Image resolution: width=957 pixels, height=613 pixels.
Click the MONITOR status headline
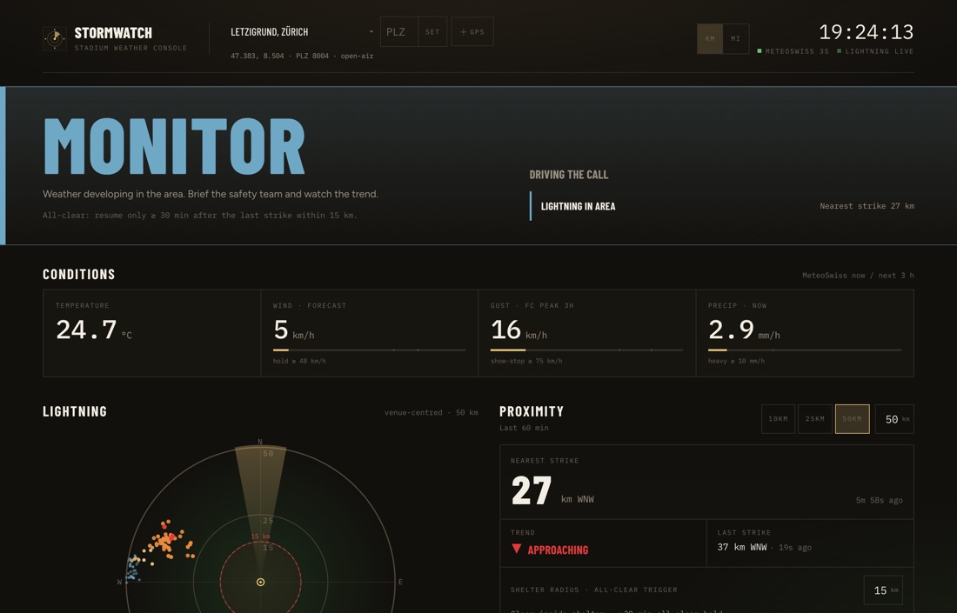click(175, 146)
